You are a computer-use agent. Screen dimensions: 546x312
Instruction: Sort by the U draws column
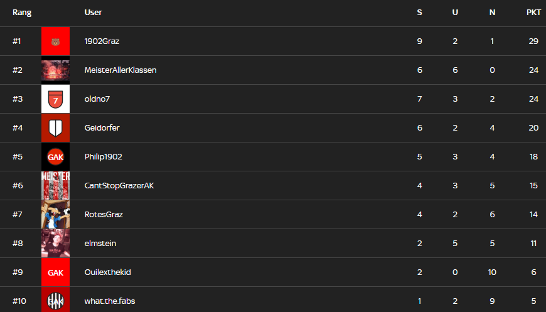click(x=455, y=13)
